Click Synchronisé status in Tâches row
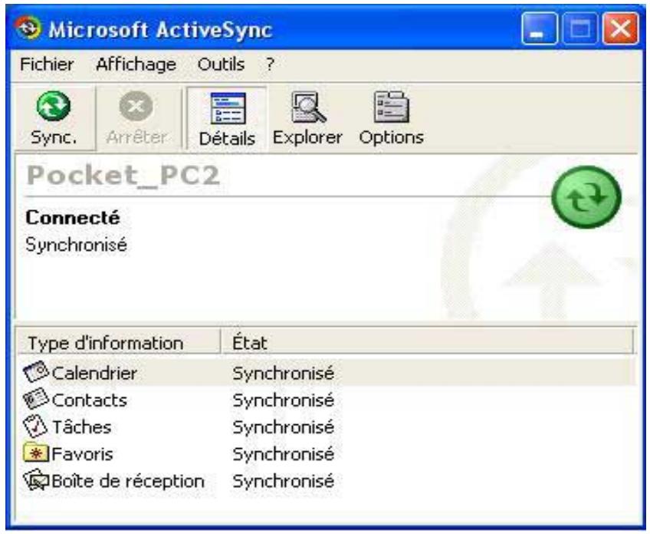This screenshot has height=534, width=650. click(284, 427)
